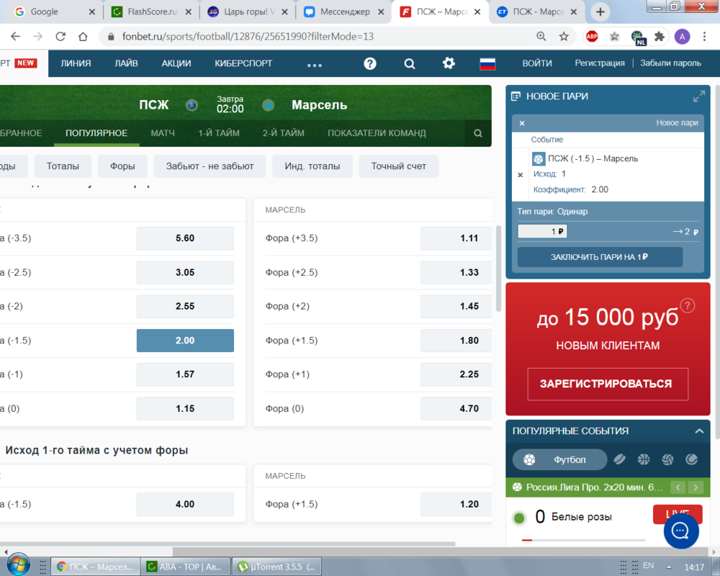Select the Футбол sport filter

click(x=559, y=459)
